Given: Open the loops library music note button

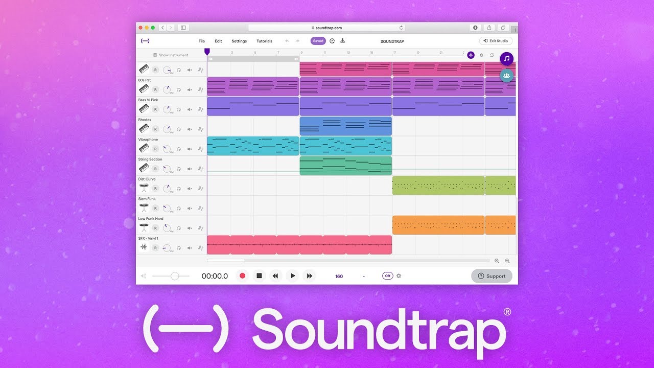Looking at the screenshot, I should click(x=506, y=59).
